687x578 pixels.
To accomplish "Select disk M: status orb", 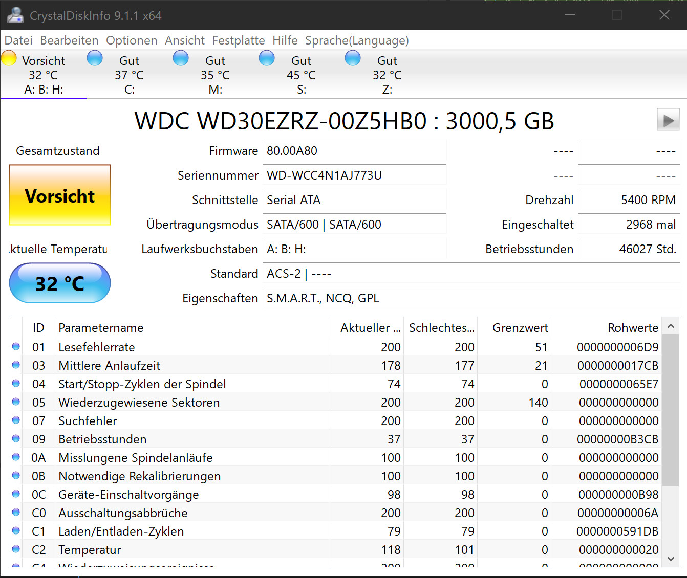I will point(181,58).
